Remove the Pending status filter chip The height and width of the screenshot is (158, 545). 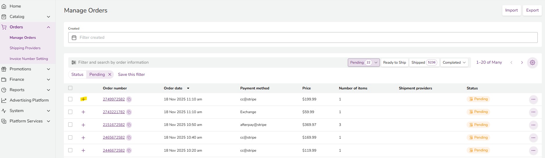110,74
